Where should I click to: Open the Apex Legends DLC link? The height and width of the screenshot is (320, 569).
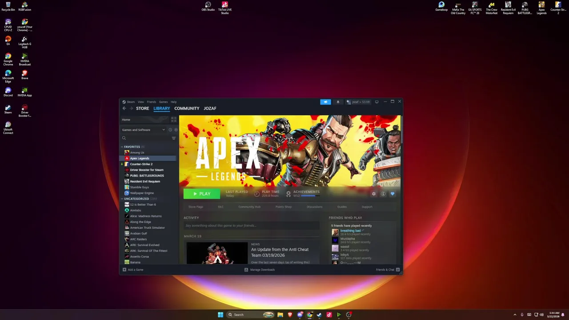point(220,207)
